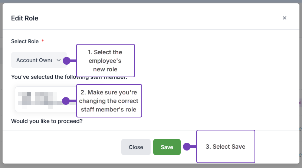Click purple dot marker on staff member card
Image resolution: width=302 pixels, height=168 pixels.
click(x=66, y=101)
